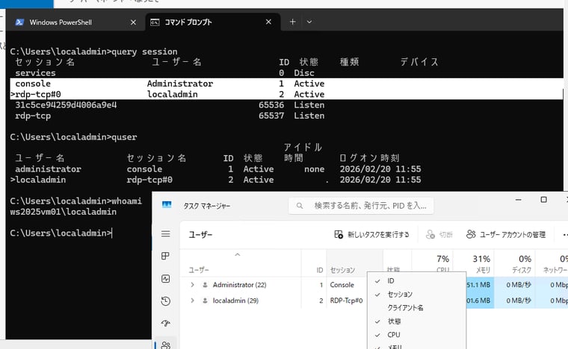The width and height of the screenshot is (568, 349).
Task: Sort by the 31% メモリ column header
Action: coord(473,263)
